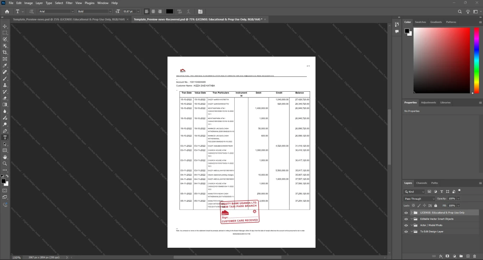Switch to Template_Preview-novo.psd document tab
Screen dimensions: 483x260
pyautogui.click(x=69, y=19)
